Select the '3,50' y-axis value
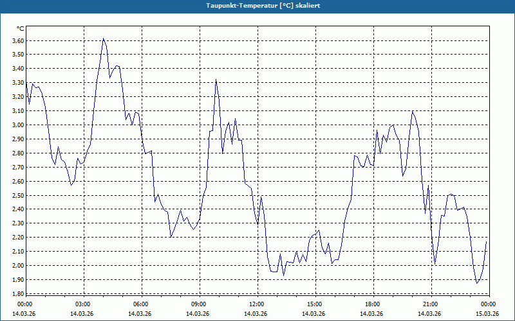 click(x=18, y=55)
